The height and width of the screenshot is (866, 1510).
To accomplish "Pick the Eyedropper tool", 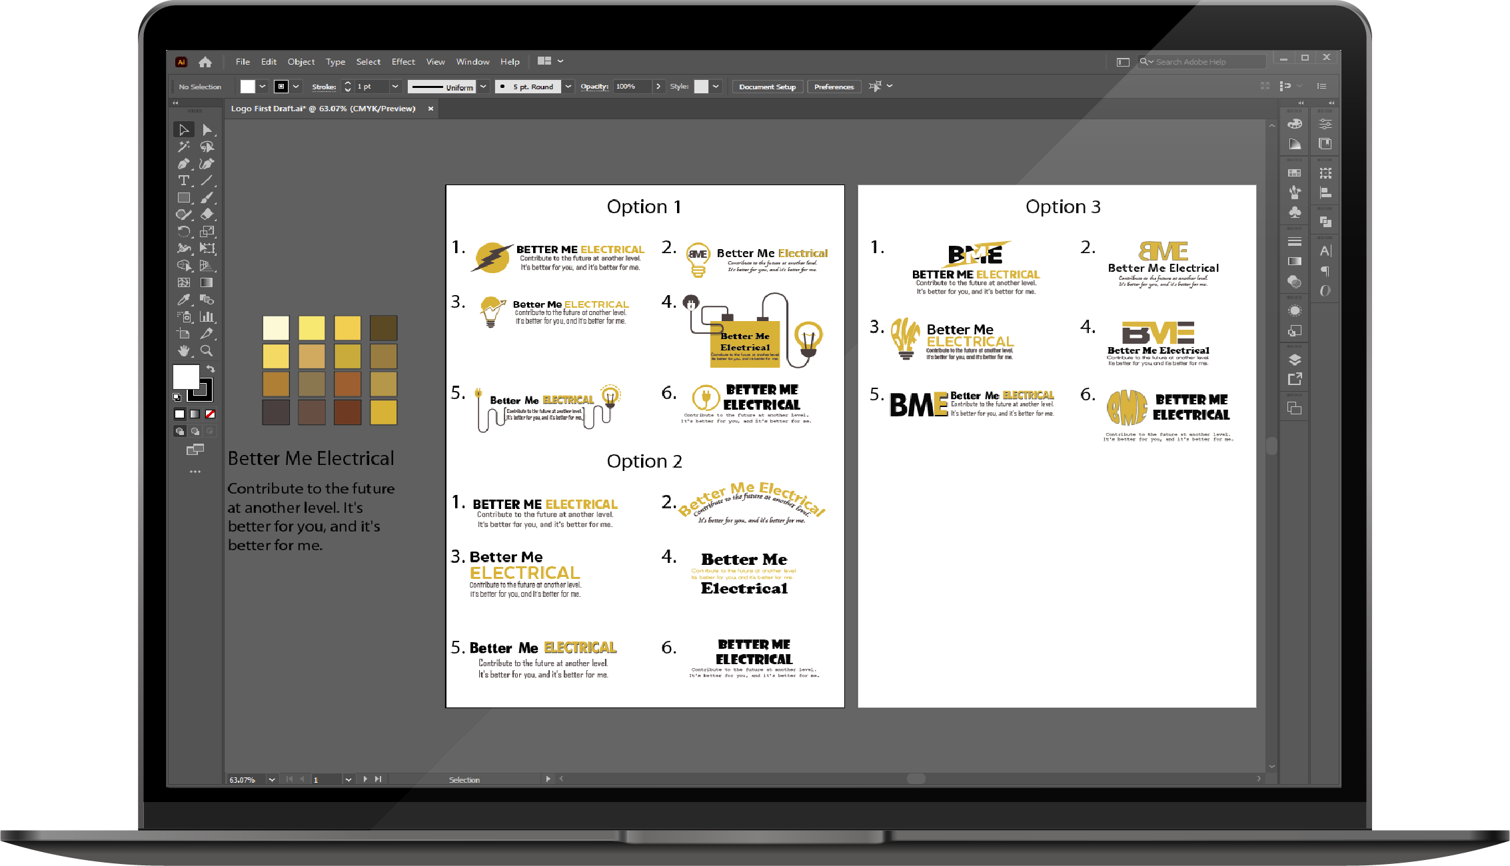I will pos(183,300).
